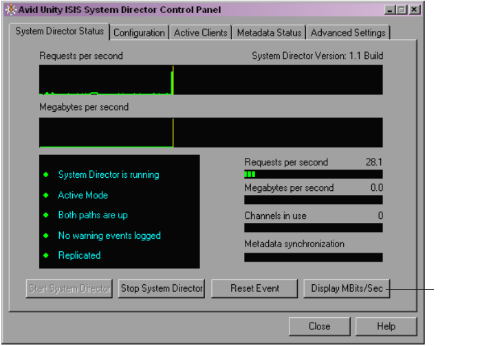Click the 28.1 requests per second value

374,162
